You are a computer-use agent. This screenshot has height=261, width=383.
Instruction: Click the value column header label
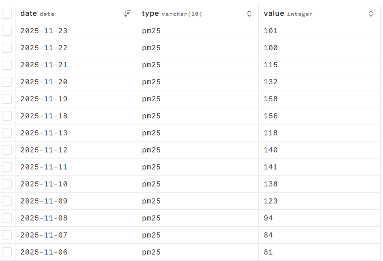[274, 14]
